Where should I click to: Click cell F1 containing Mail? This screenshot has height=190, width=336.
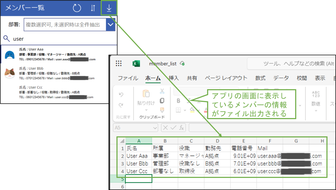click(270, 148)
